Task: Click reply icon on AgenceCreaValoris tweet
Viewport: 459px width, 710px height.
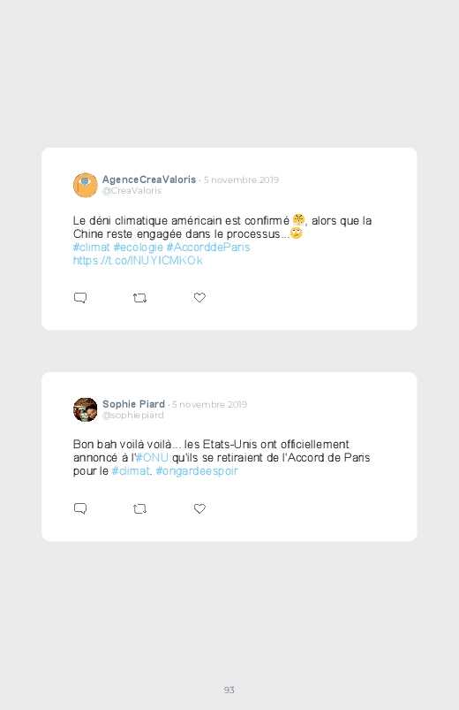Action: [80, 297]
